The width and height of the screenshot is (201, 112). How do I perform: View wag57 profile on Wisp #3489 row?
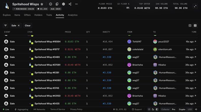point(133,57)
